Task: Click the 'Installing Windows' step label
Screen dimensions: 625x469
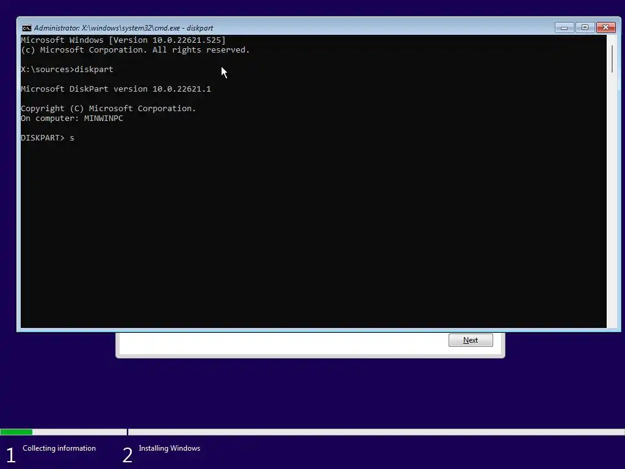Action: (170, 448)
